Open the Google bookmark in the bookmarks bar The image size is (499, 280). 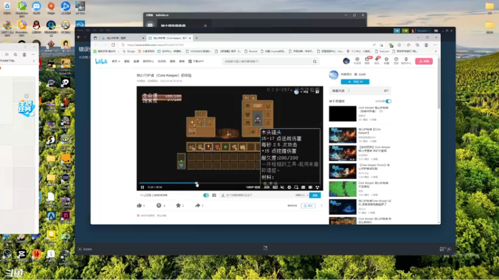click(129, 51)
